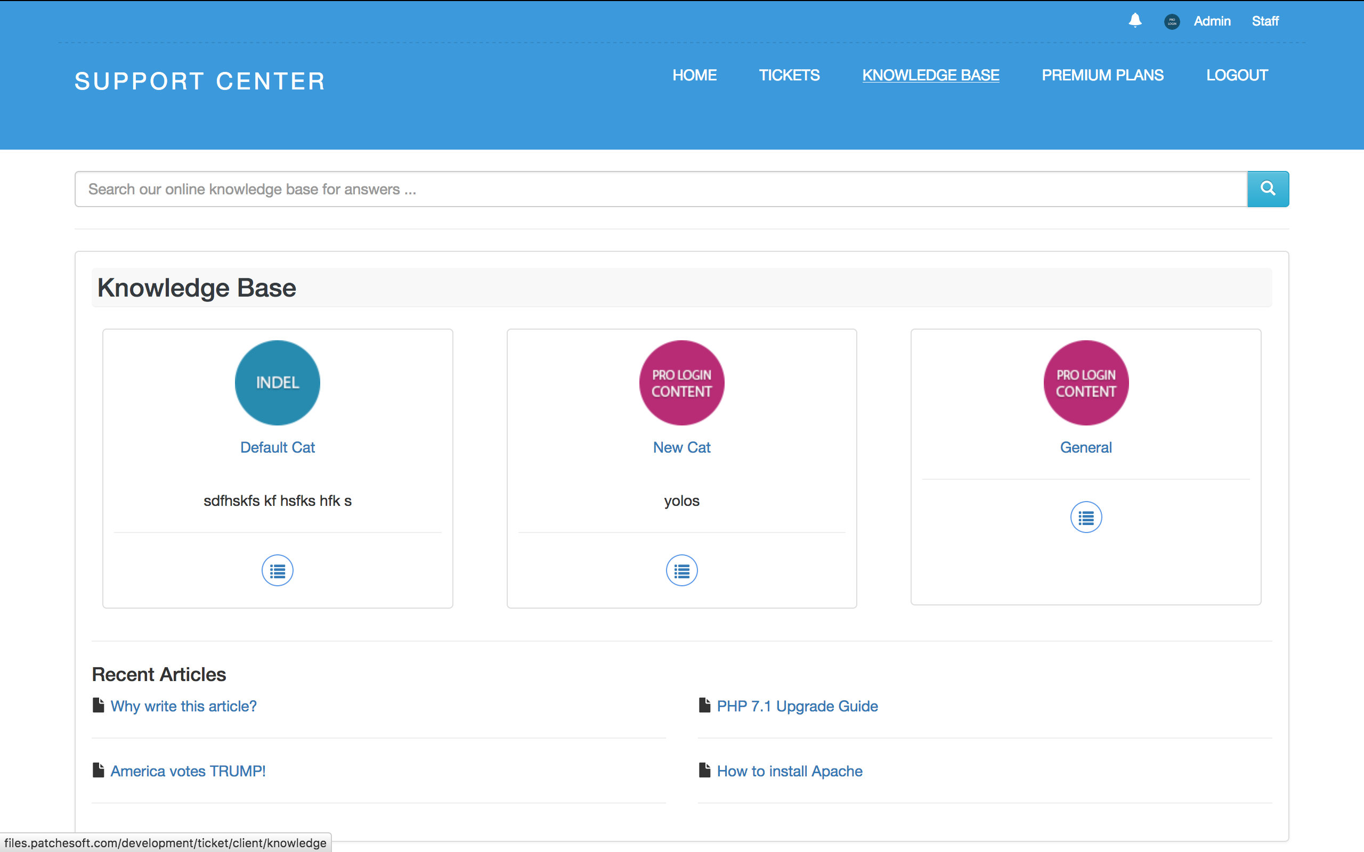Image resolution: width=1364 pixels, height=852 pixels.
Task: Go to the HOME menu item
Action: [x=694, y=75]
